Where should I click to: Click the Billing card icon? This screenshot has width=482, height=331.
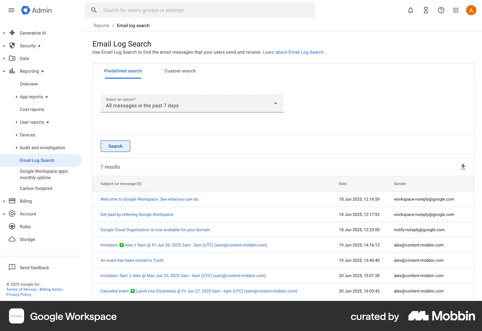pos(12,201)
